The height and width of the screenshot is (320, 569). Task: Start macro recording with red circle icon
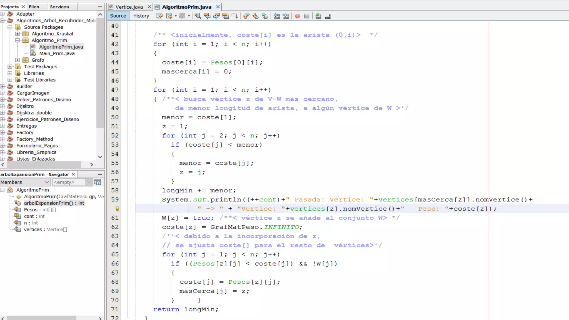pos(297,16)
